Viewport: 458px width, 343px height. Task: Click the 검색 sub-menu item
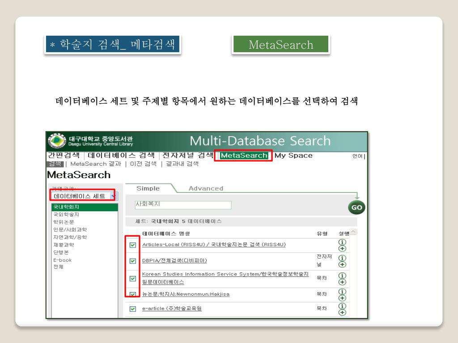pyautogui.click(x=55, y=164)
